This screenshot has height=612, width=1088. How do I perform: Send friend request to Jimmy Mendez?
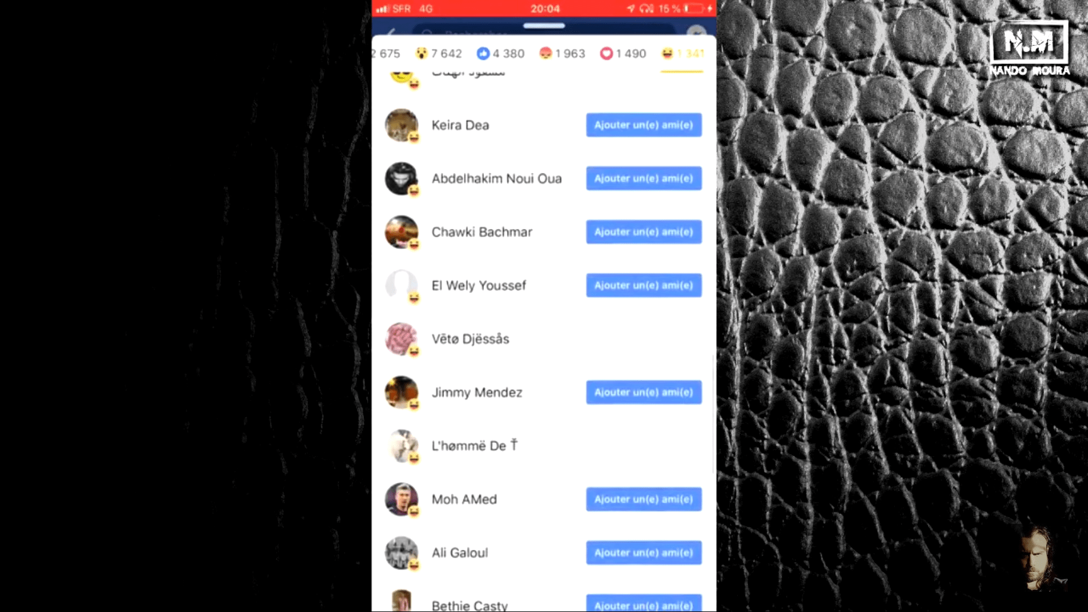644,392
